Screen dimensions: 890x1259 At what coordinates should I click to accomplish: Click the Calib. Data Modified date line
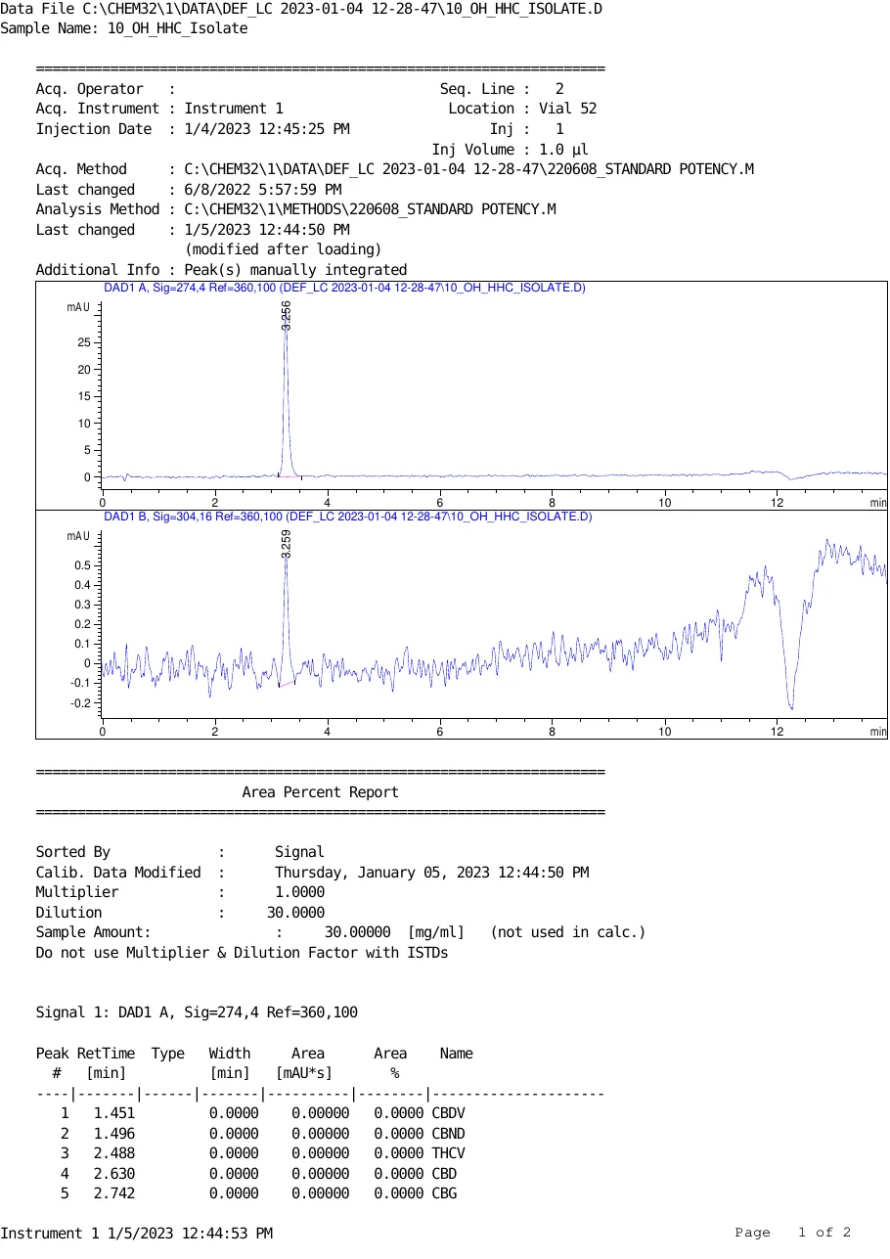[312, 873]
